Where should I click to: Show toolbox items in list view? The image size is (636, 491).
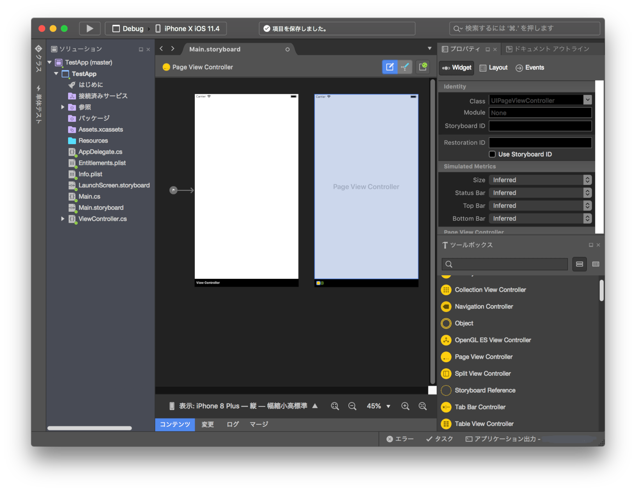[x=579, y=264]
